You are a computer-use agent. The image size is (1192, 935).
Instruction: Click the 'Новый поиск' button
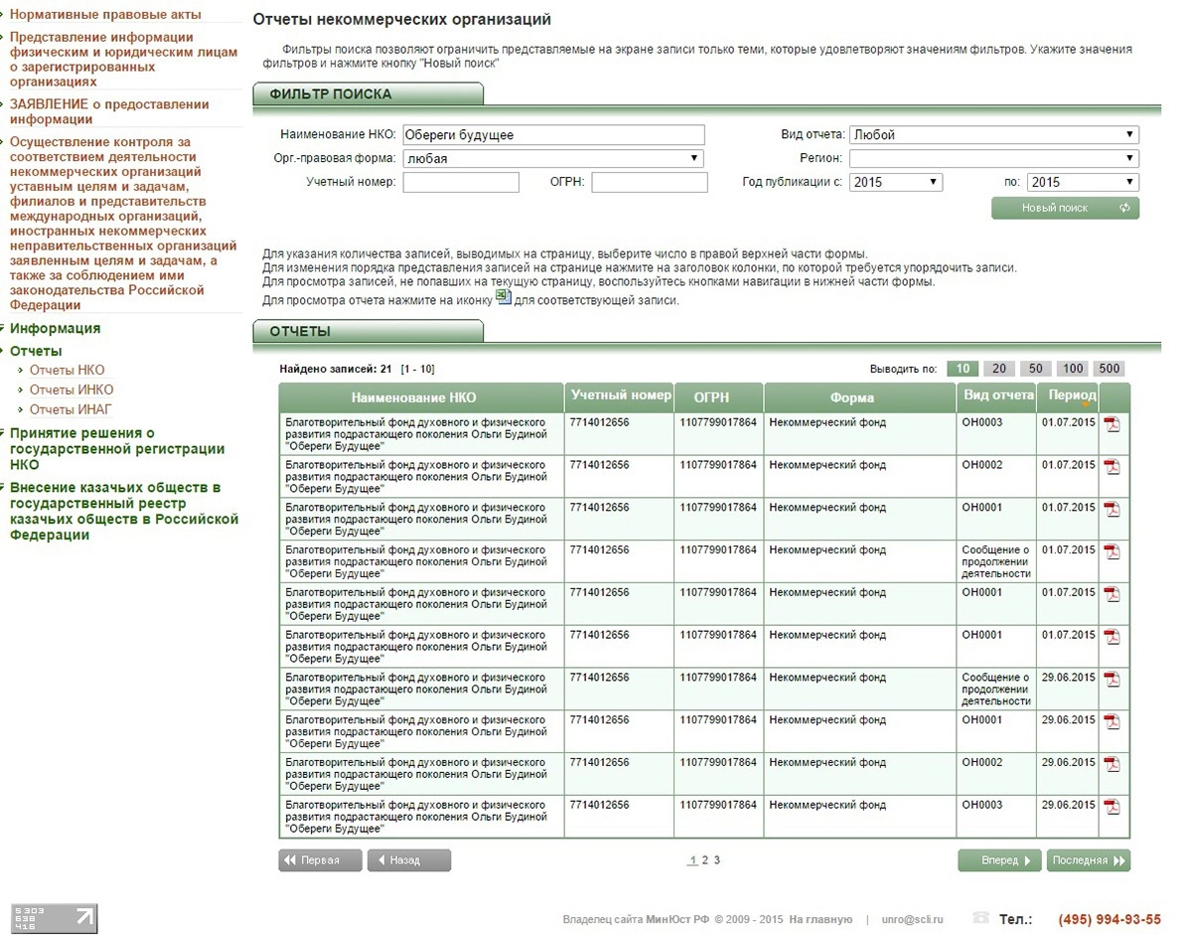point(1065,209)
